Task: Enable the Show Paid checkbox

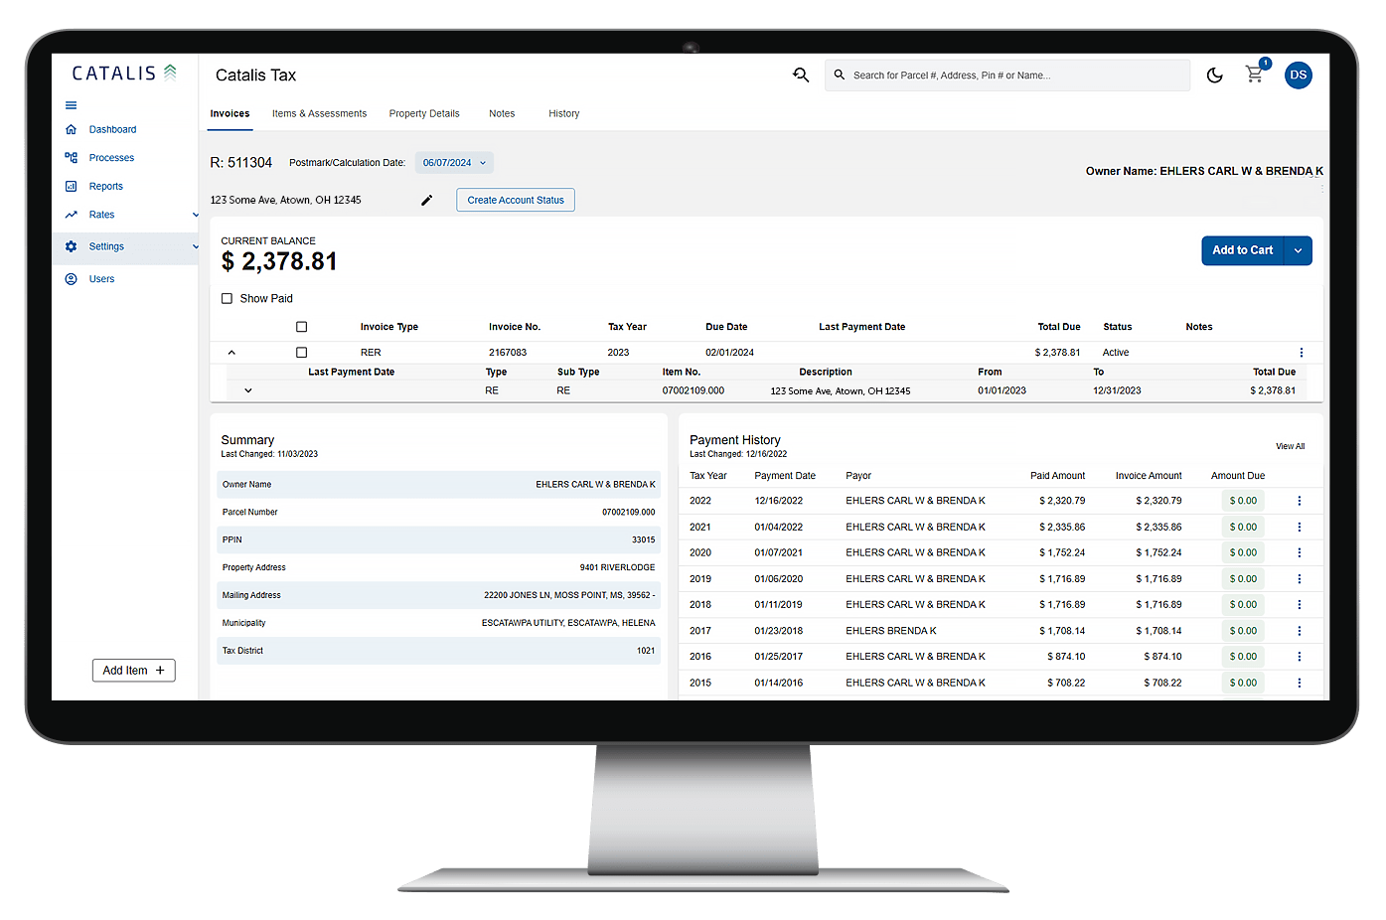Action: point(227,298)
